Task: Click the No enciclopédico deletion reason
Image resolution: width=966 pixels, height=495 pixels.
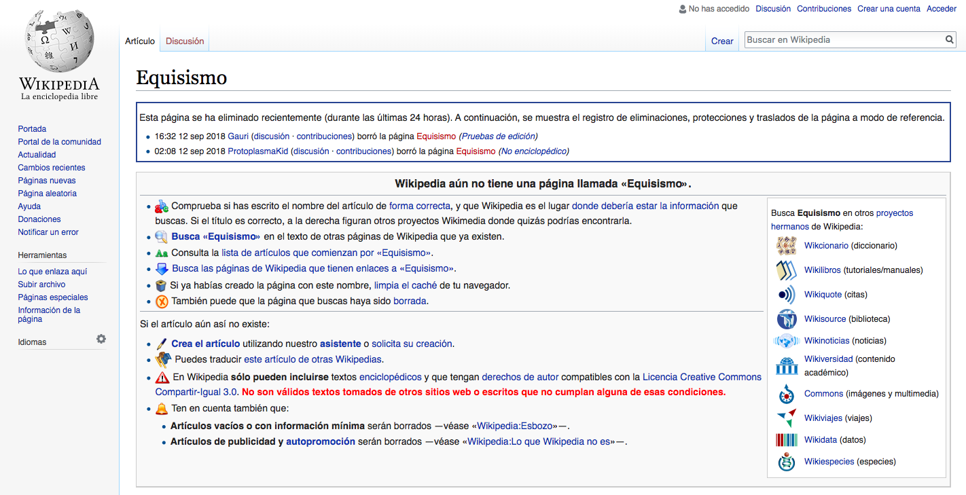Action: [534, 151]
